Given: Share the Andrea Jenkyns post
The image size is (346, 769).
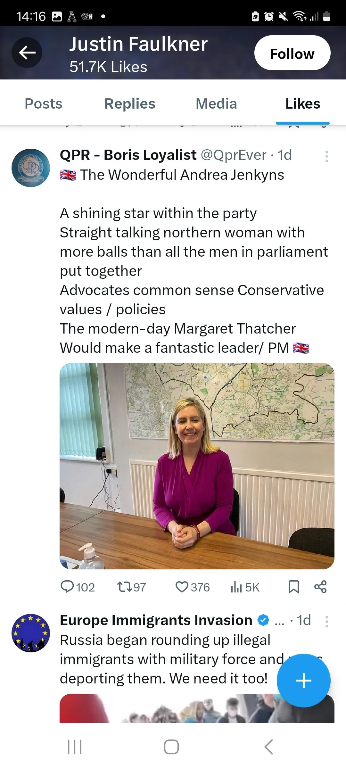Looking at the screenshot, I should (x=320, y=587).
